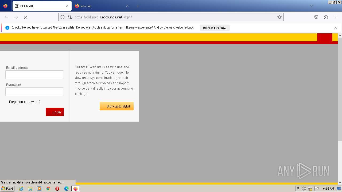The width and height of the screenshot is (342, 192).
Task: Click the Firefox logo in the title bar
Action: (5, 6)
